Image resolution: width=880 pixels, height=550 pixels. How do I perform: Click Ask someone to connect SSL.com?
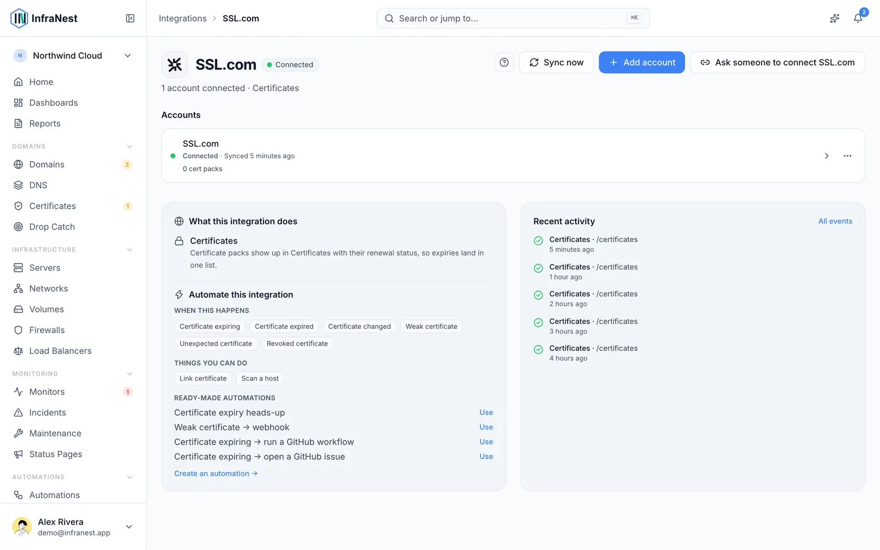coord(777,63)
